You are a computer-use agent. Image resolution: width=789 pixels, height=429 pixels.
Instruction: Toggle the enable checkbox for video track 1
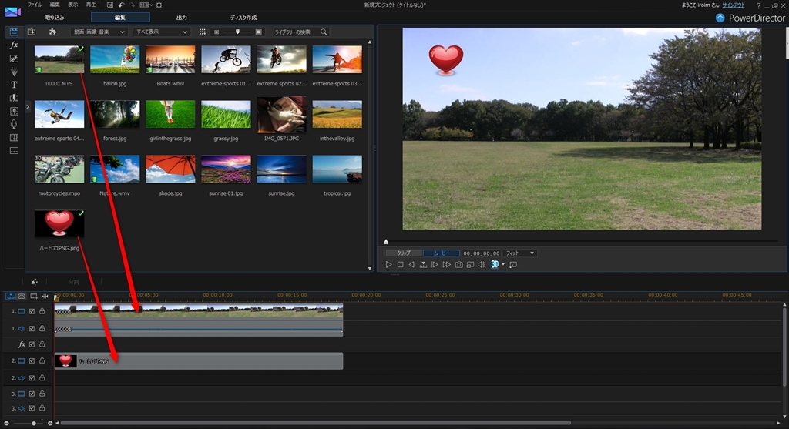(32, 311)
